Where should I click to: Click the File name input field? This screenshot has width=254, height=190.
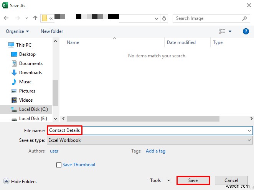pyautogui.click(x=150, y=130)
